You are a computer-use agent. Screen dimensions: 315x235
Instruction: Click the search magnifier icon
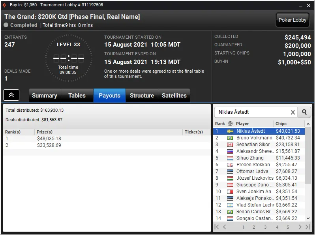[x=304, y=112]
